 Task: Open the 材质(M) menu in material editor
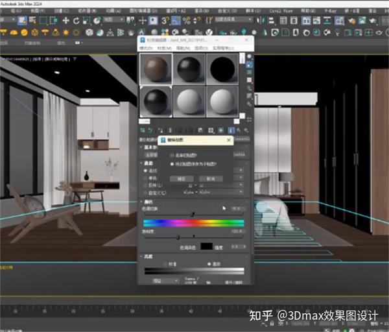click(165, 48)
